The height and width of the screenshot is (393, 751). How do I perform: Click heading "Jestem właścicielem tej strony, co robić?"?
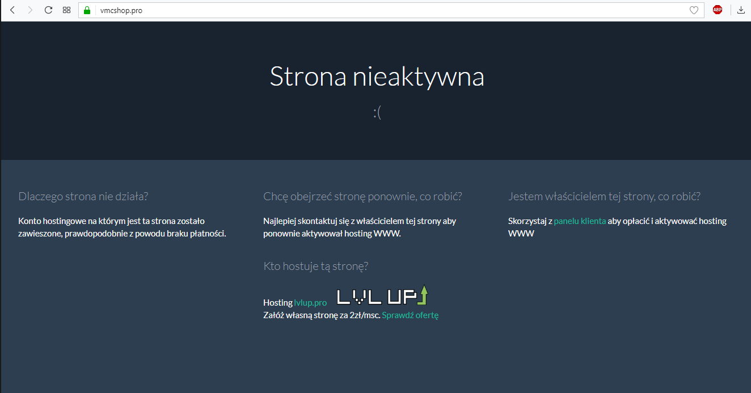point(604,197)
